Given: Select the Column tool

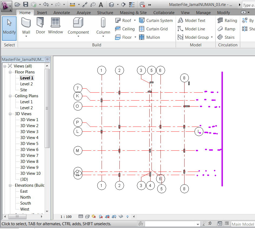Looking at the screenshot, I should click(103, 27).
